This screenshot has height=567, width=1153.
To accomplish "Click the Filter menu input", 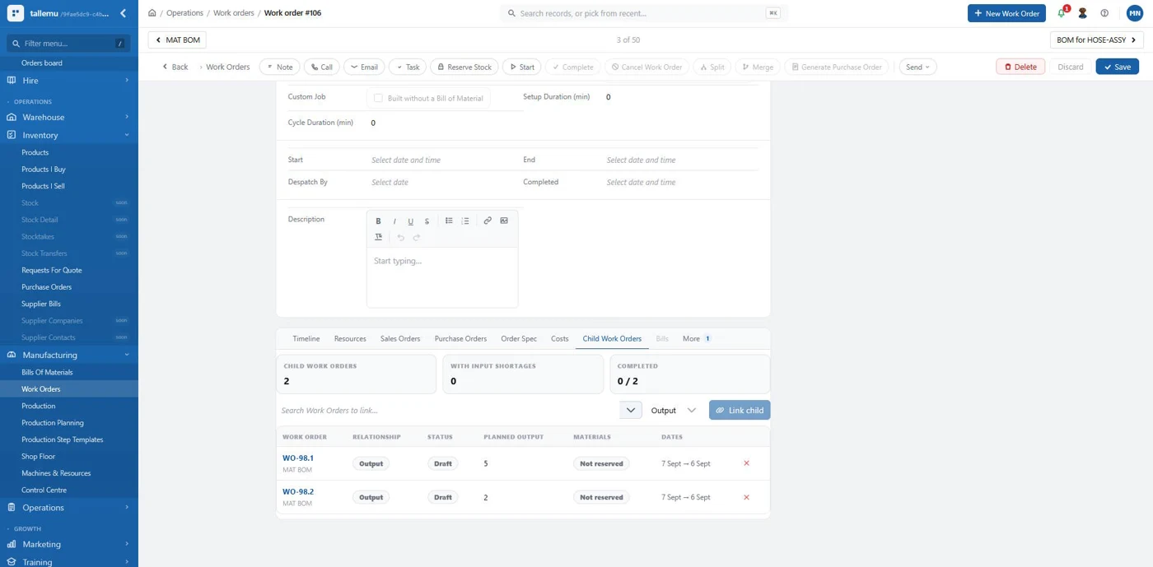I will 69,44.
